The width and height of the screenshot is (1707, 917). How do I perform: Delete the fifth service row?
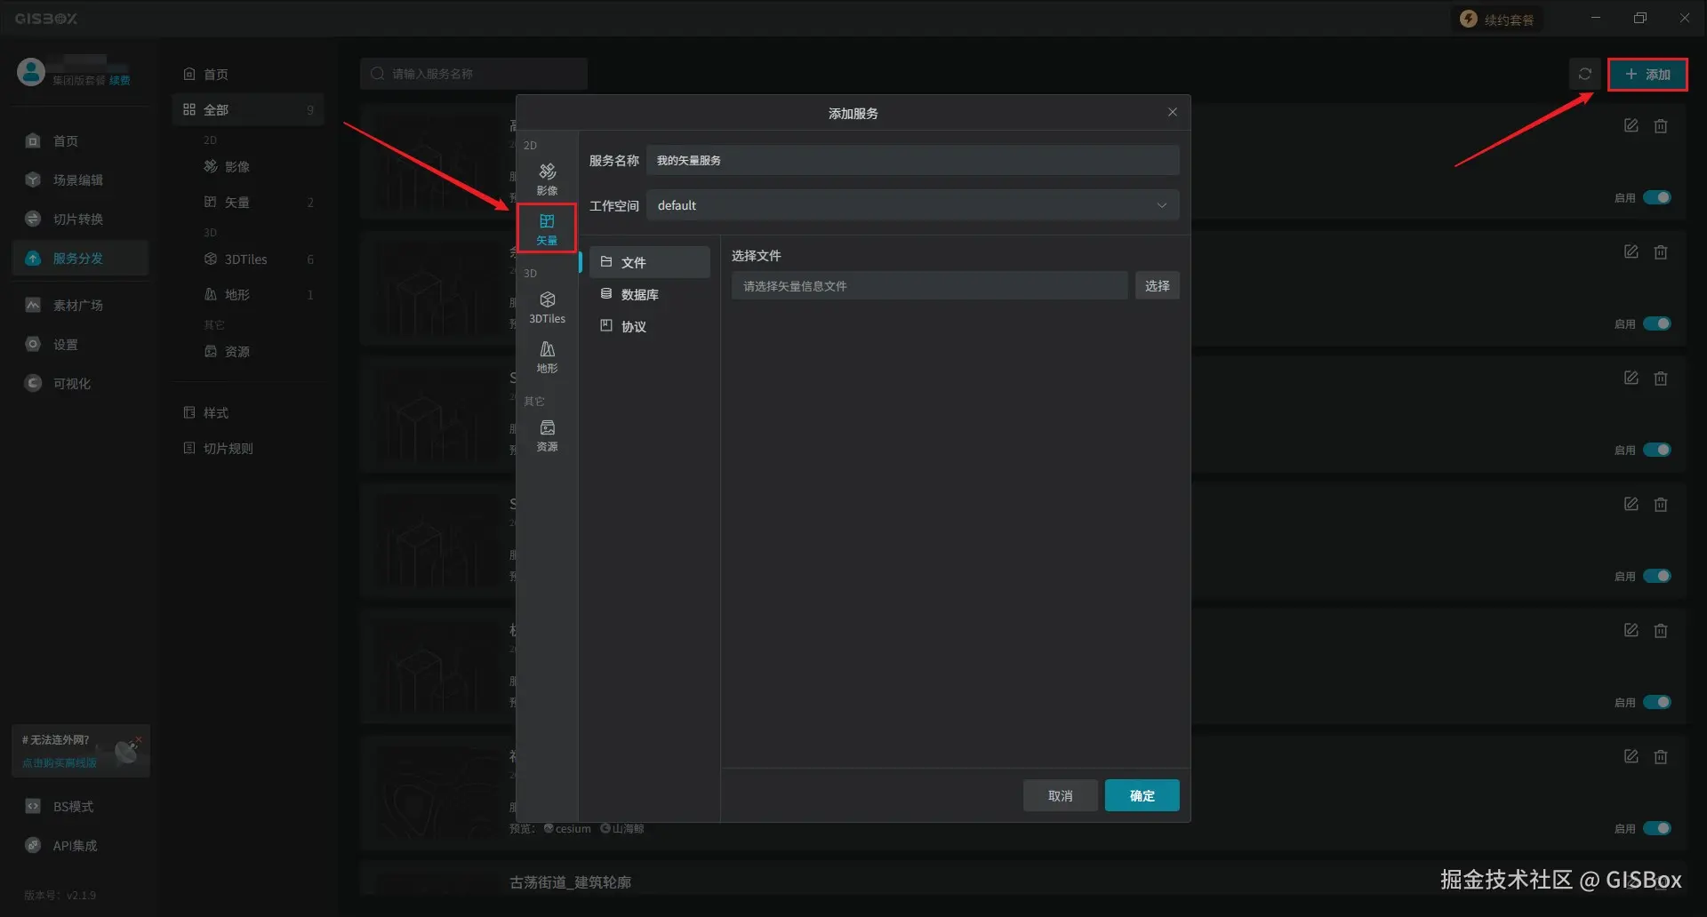point(1660,630)
